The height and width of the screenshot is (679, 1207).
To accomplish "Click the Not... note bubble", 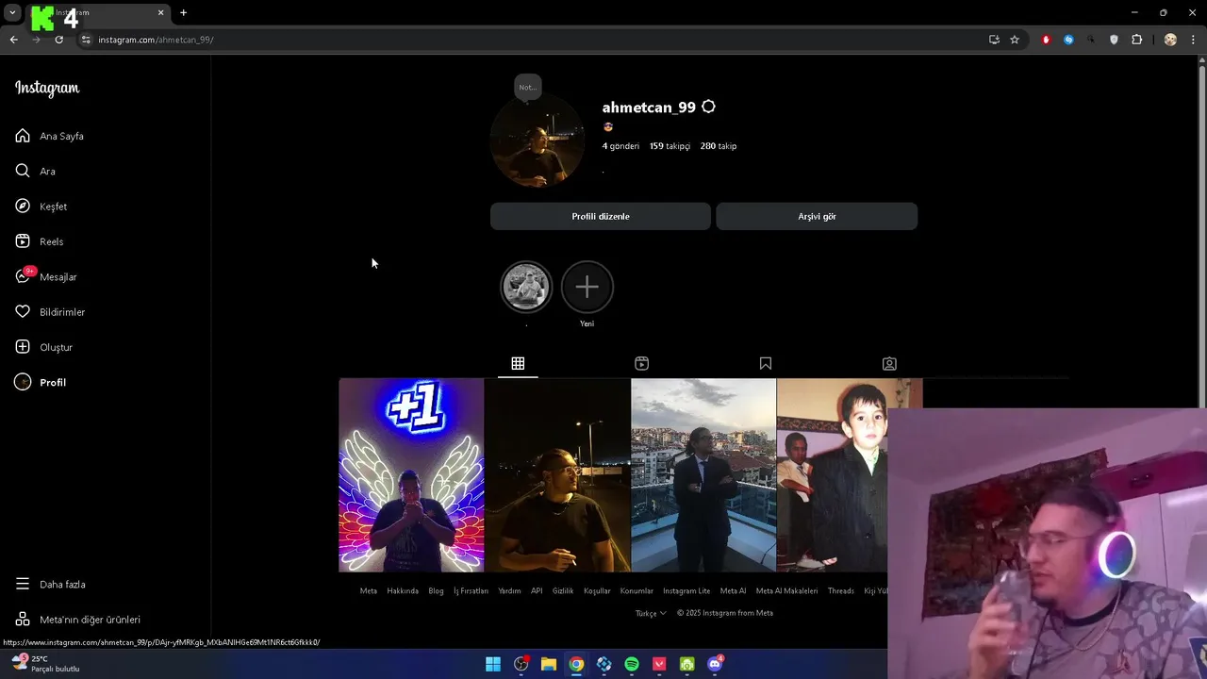I will coord(527,87).
